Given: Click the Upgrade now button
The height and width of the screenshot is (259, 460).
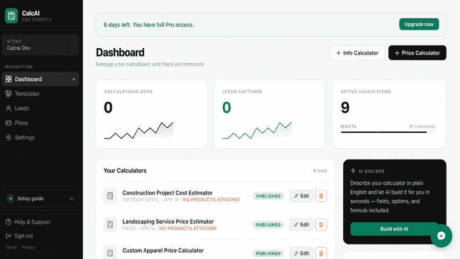Looking at the screenshot, I should pyautogui.click(x=419, y=24).
